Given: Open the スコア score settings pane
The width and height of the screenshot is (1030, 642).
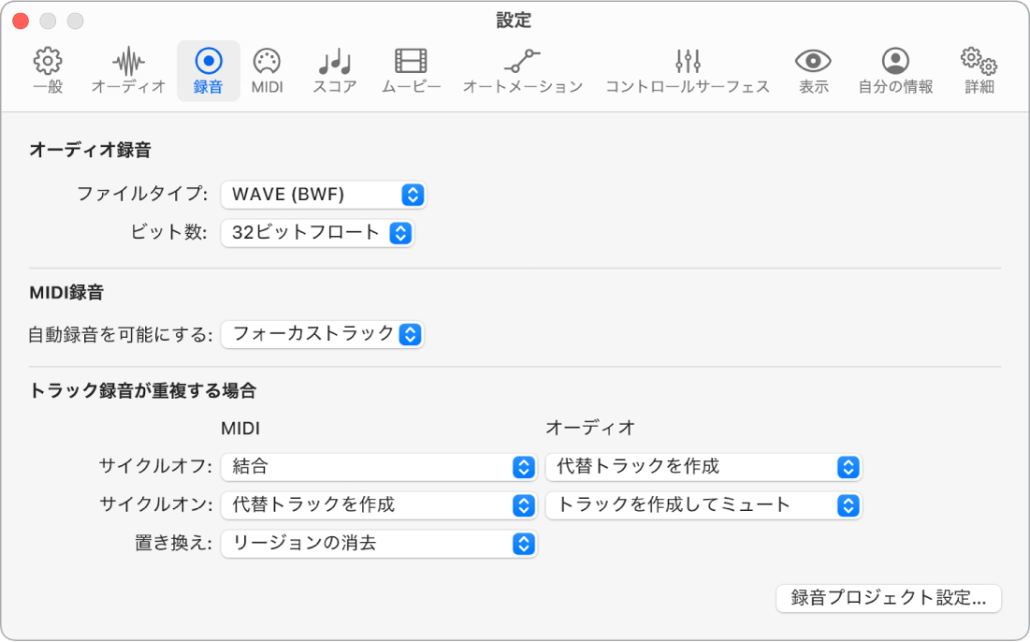Looking at the screenshot, I should tap(334, 71).
